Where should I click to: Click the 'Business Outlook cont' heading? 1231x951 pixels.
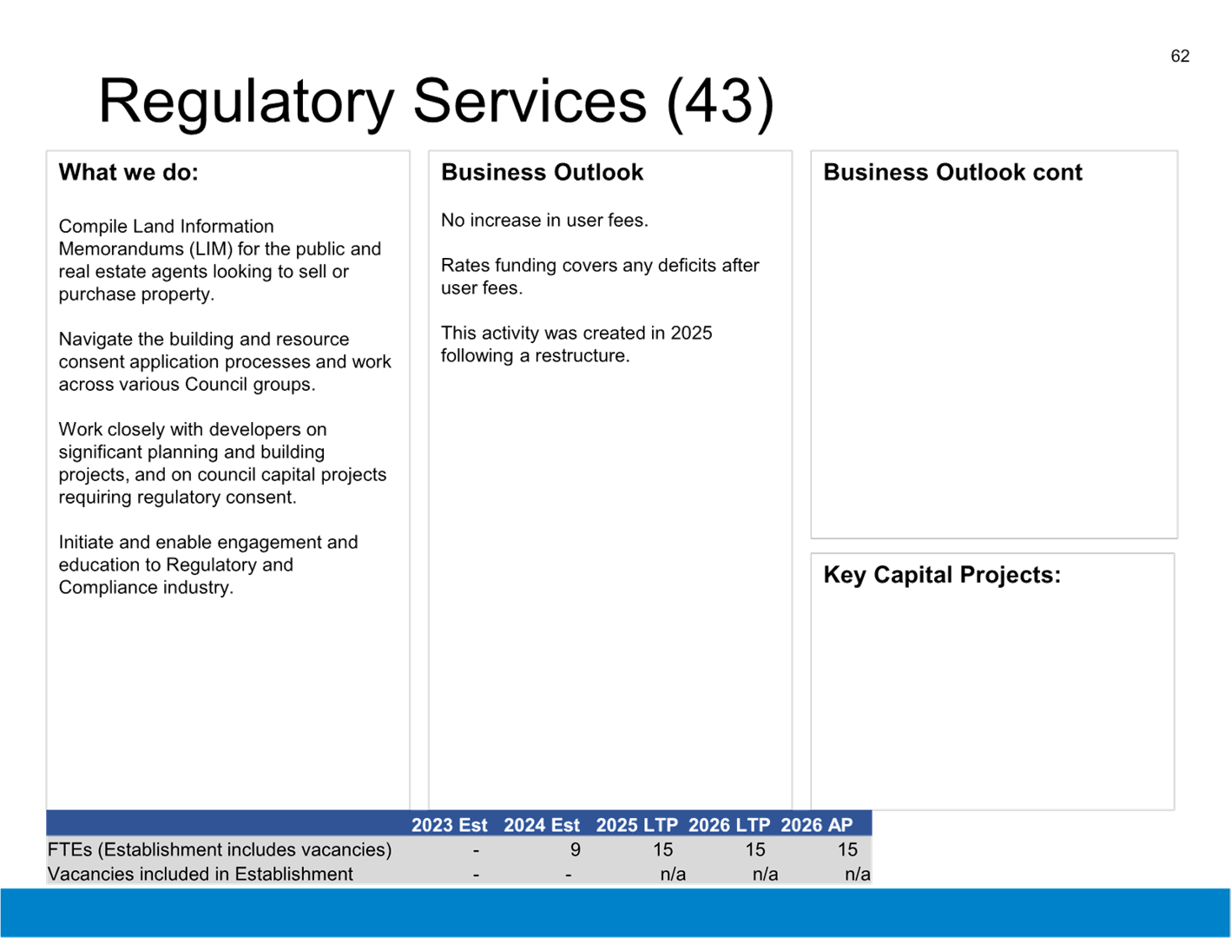pyautogui.click(x=952, y=173)
